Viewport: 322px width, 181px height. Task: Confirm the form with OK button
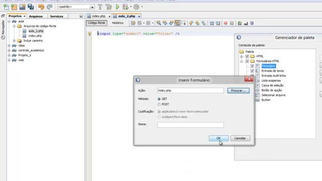coord(219,138)
